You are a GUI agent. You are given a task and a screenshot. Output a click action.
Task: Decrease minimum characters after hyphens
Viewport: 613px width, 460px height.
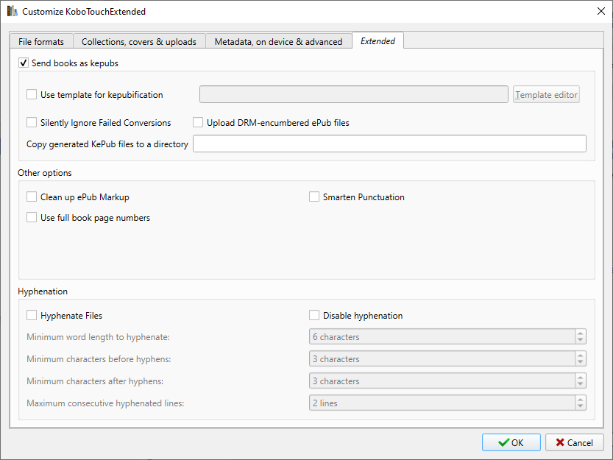[x=581, y=384]
